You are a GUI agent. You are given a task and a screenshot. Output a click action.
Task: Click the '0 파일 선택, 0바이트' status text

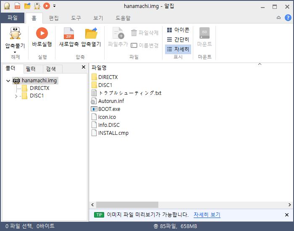coord(30,226)
